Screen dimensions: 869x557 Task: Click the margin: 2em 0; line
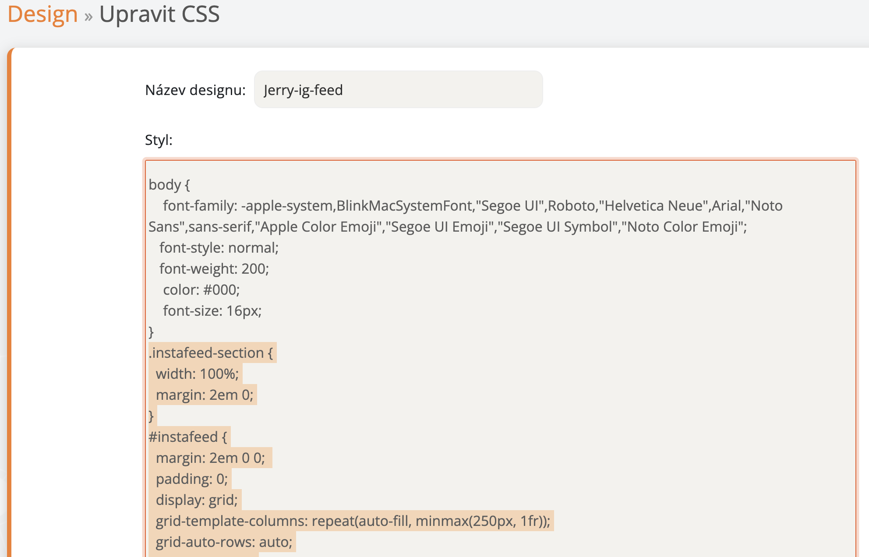coord(204,395)
